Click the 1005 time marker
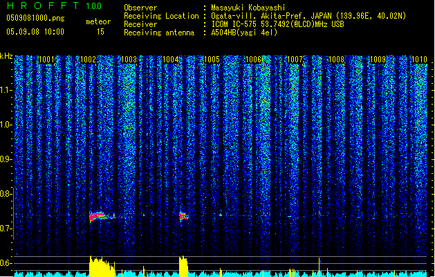 click(212, 60)
